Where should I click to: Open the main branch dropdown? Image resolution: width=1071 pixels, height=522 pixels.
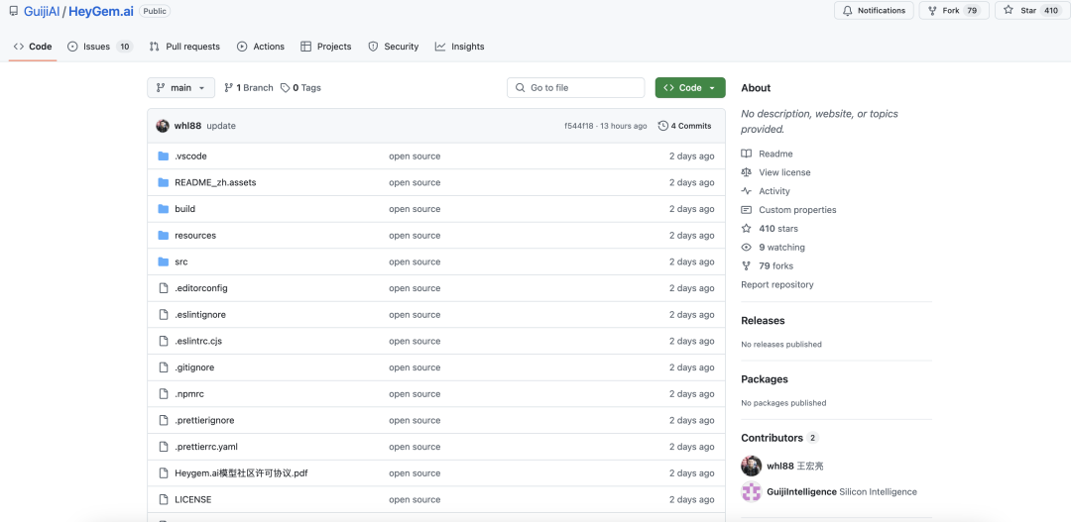pos(181,88)
